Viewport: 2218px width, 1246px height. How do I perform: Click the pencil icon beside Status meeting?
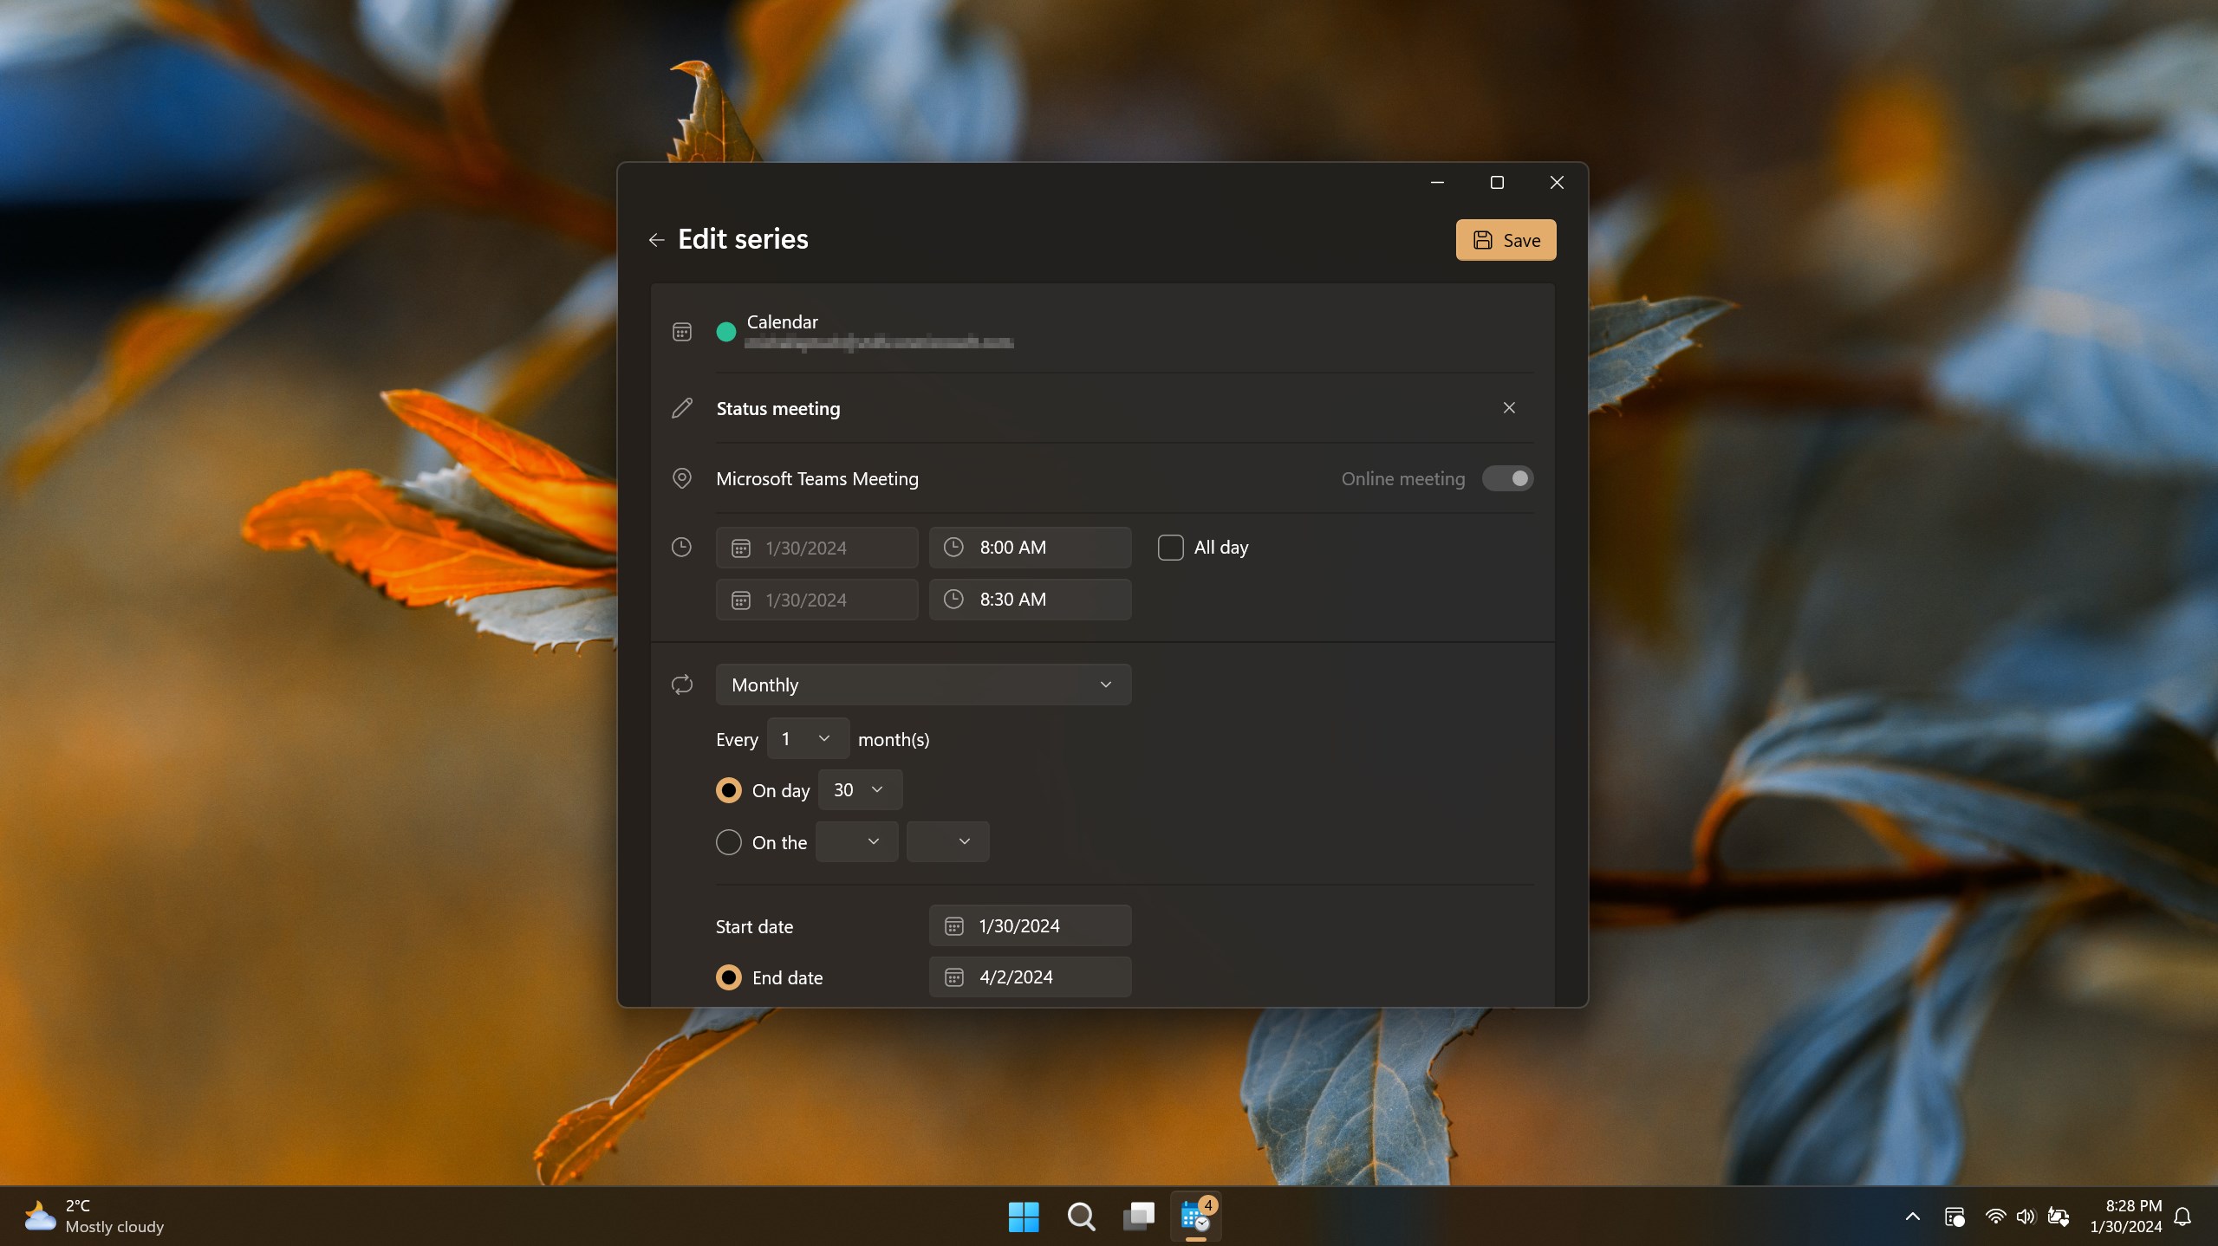click(681, 408)
